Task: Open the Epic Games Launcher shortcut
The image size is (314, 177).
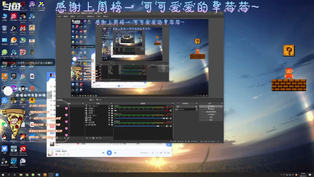Action: 14,78
